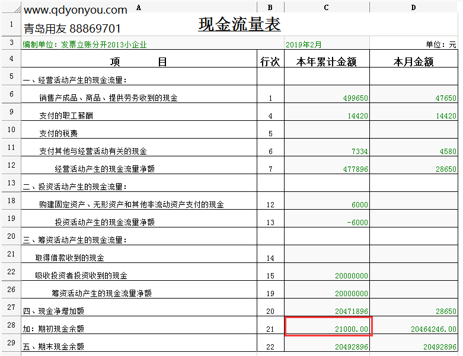Select column D header

click(x=413, y=7)
